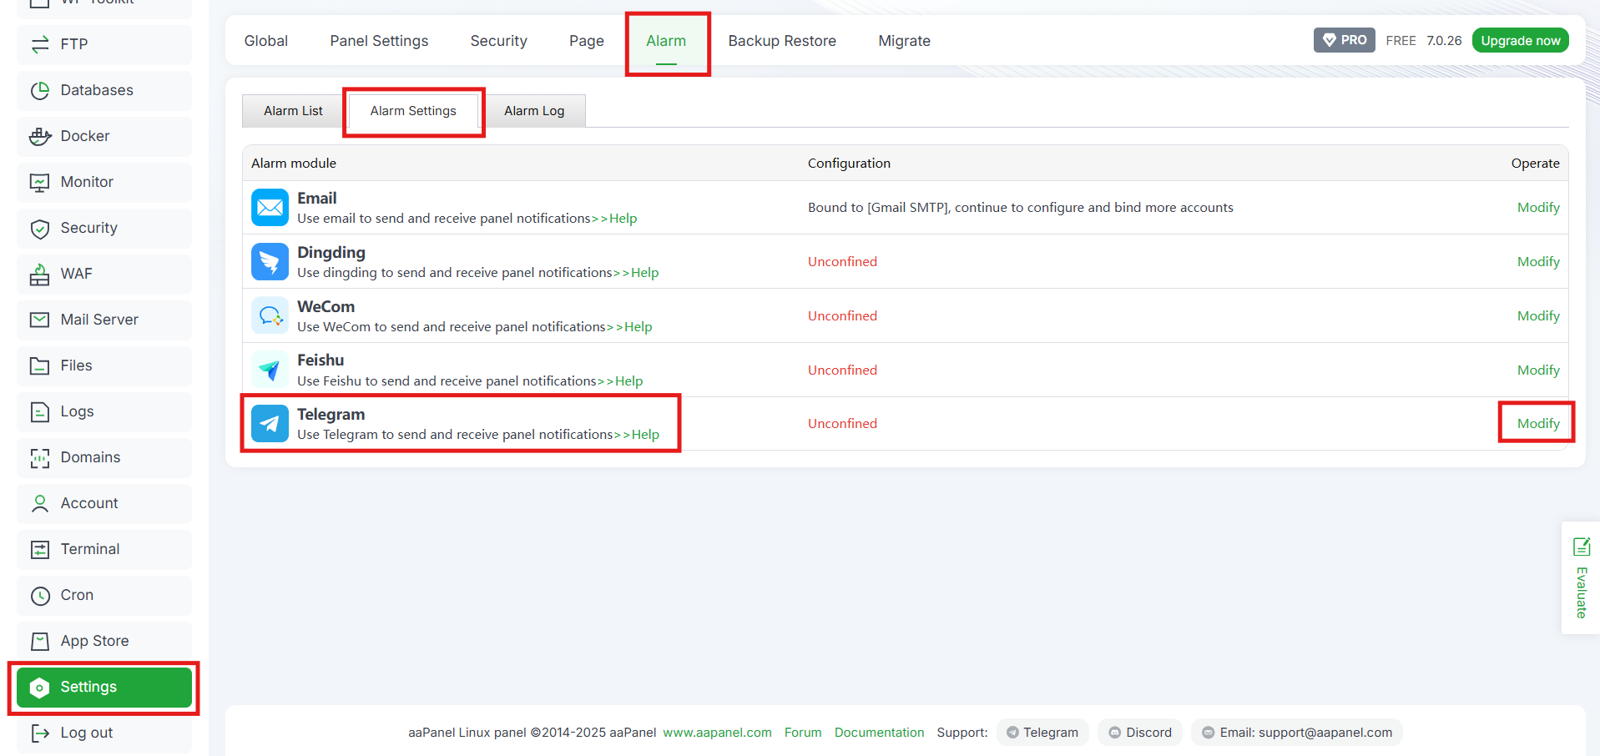Click the Monitor chart icon
Image resolution: width=1600 pixels, height=756 pixels.
[39, 182]
